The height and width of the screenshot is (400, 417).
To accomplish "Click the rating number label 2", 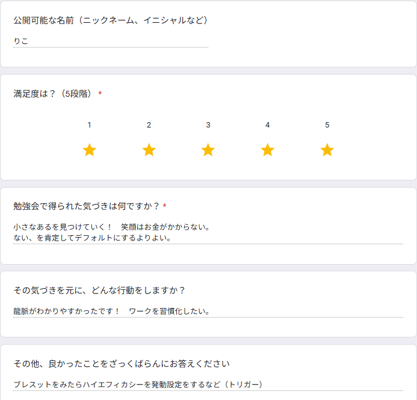I will [149, 125].
